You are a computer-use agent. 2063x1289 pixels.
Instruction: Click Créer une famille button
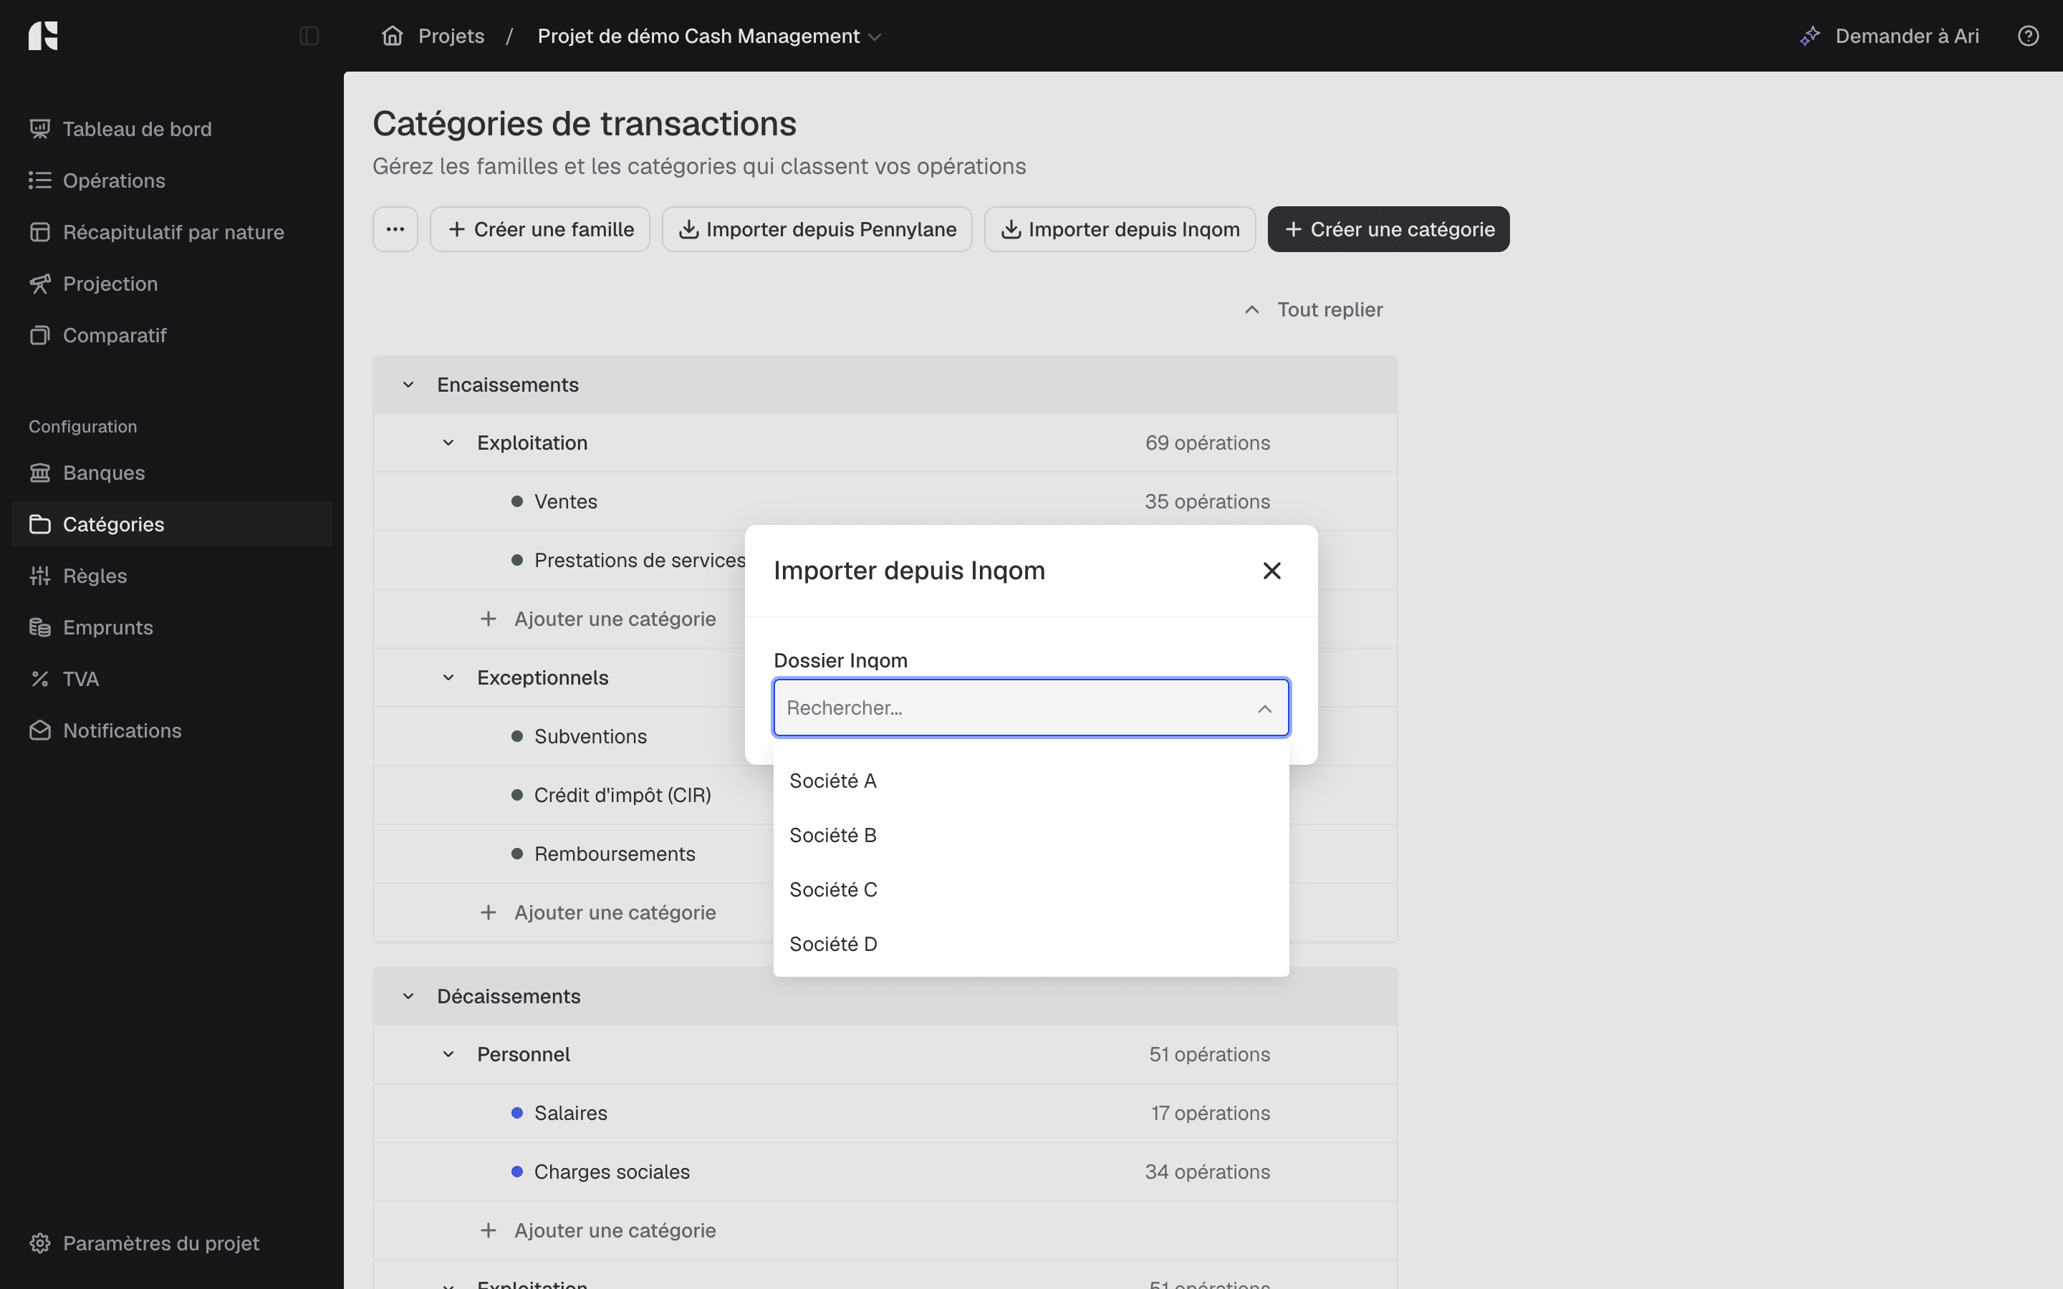(x=539, y=229)
